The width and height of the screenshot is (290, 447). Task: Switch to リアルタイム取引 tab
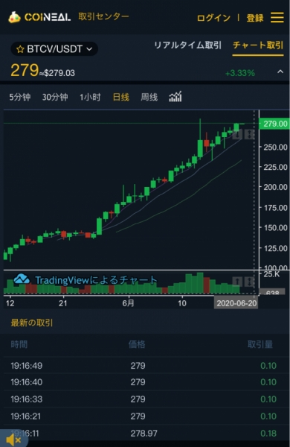coord(187,45)
